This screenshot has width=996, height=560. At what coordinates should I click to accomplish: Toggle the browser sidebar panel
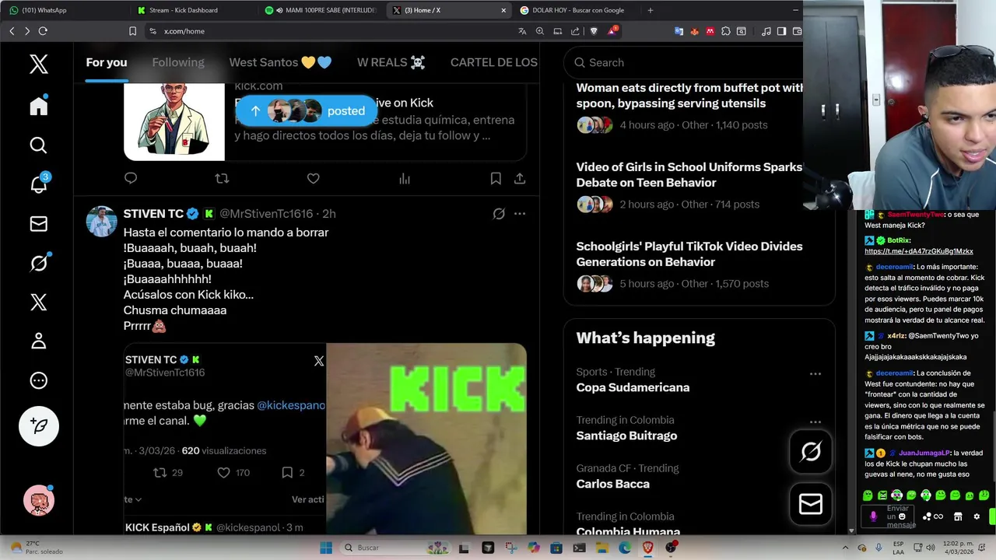781,31
